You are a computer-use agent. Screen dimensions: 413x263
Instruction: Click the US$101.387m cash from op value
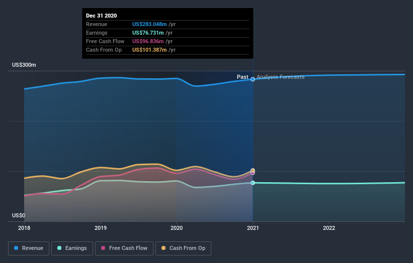149,50
